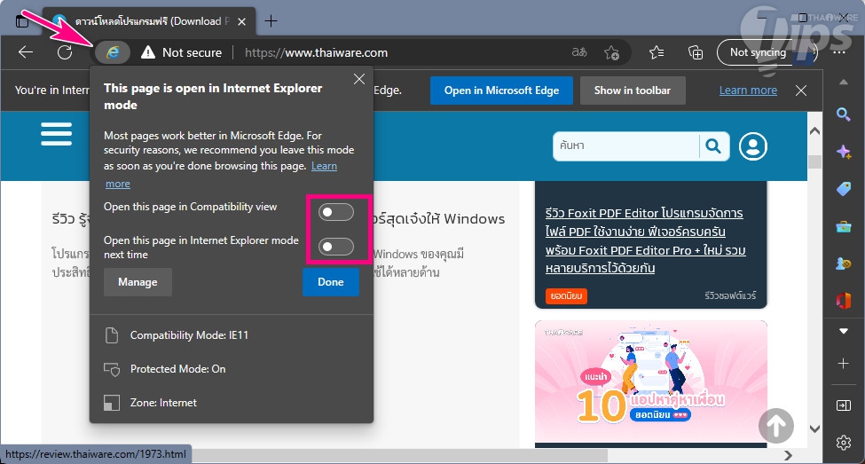865x464 pixels.
Task: Dismiss the Internet Explorer mode infobar
Action: tap(801, 90)
